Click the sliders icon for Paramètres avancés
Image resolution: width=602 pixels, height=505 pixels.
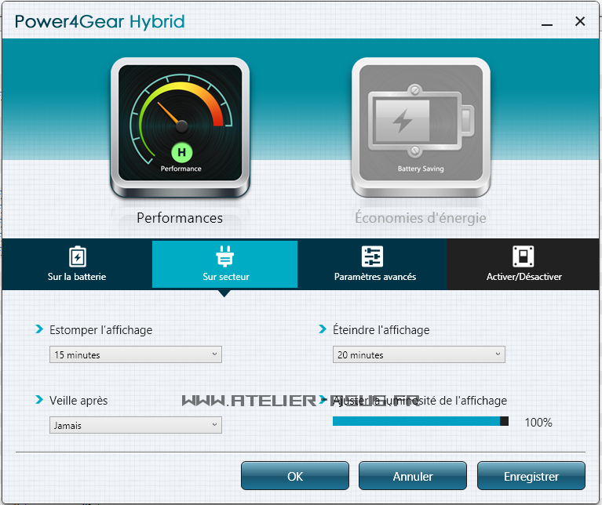[372, 256]
